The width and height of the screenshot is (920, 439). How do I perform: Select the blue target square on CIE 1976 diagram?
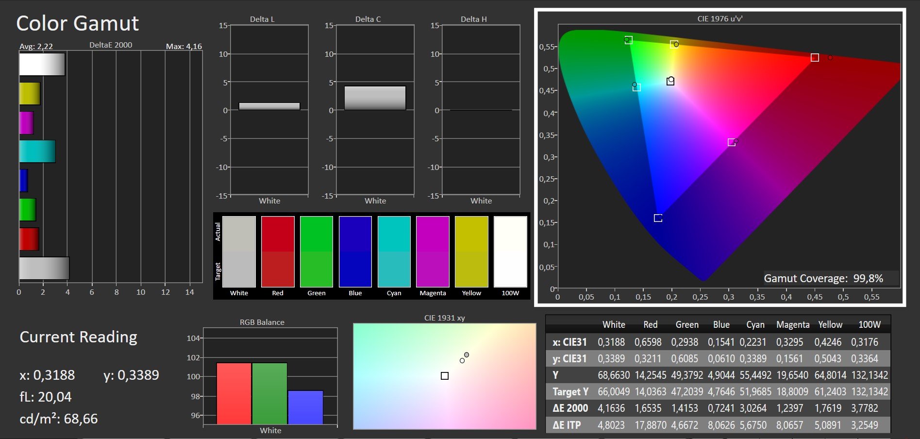[x=658, y=218]
